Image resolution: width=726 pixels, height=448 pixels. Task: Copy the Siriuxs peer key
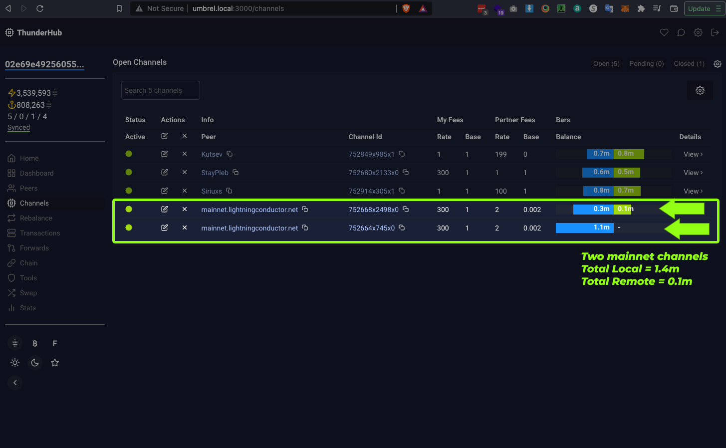pos(229,191)
